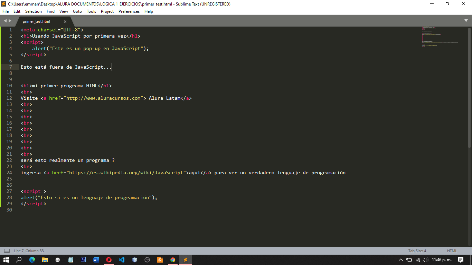The width and height of the screenshot is (472, 265).
Task: Click line number 24 in gutter
Action: (9, 173)
